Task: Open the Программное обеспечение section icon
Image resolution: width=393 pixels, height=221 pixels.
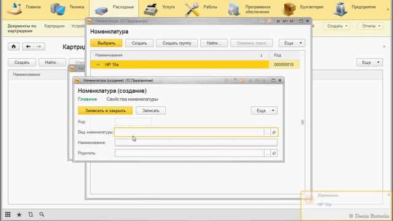Action: tap(234, 9)
